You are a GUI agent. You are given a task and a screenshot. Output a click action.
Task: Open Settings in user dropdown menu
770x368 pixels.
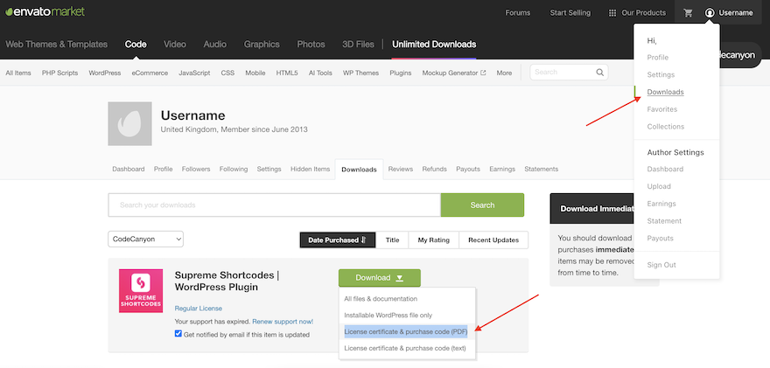[661, 74]
